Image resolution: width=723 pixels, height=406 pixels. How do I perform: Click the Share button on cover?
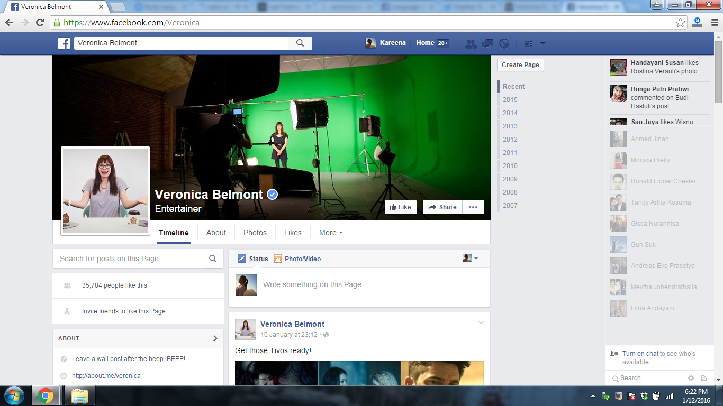point(442,207)
